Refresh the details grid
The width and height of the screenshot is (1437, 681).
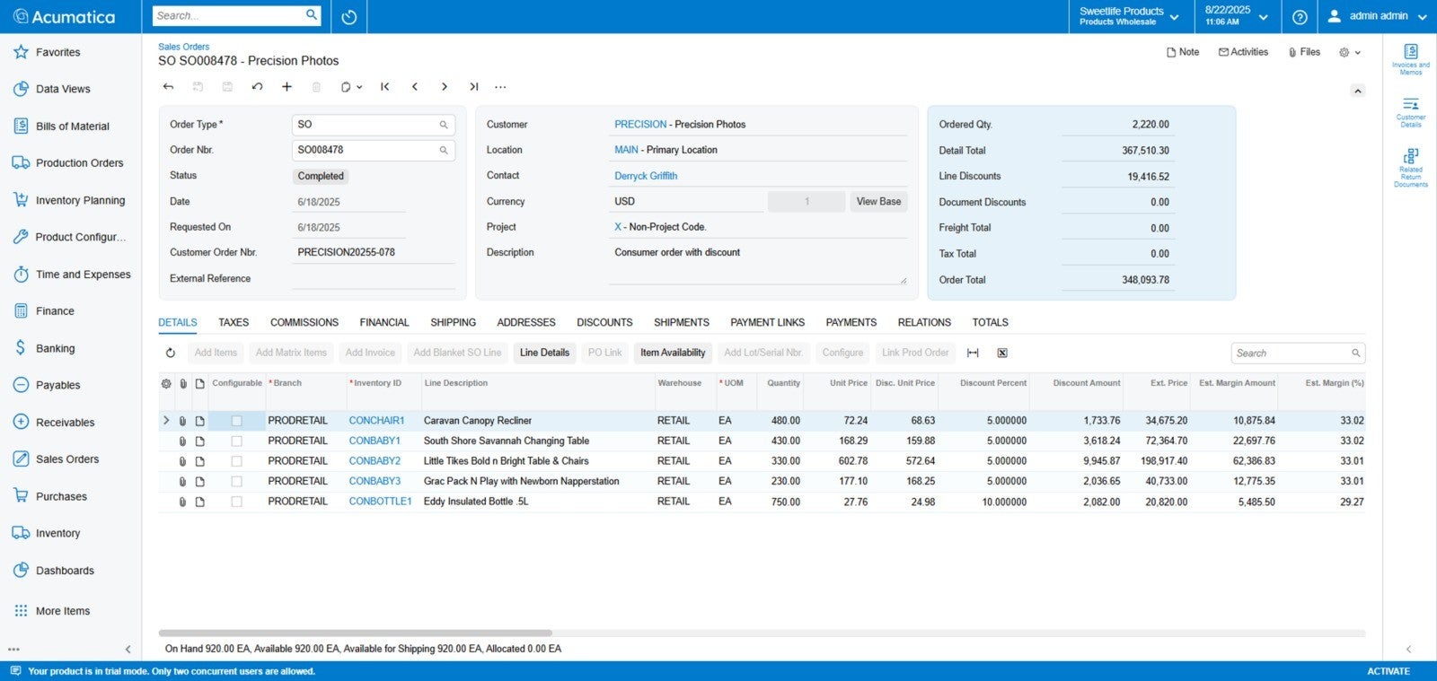pos(171,353)
